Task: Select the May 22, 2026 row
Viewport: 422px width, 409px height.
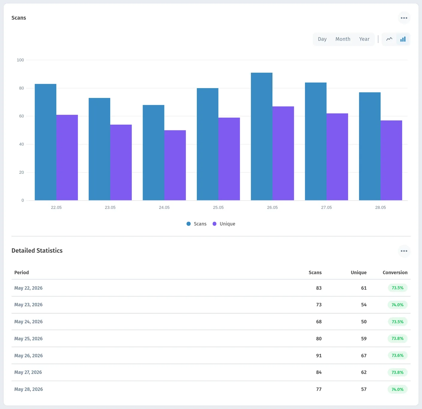Action: pos(211,288)
